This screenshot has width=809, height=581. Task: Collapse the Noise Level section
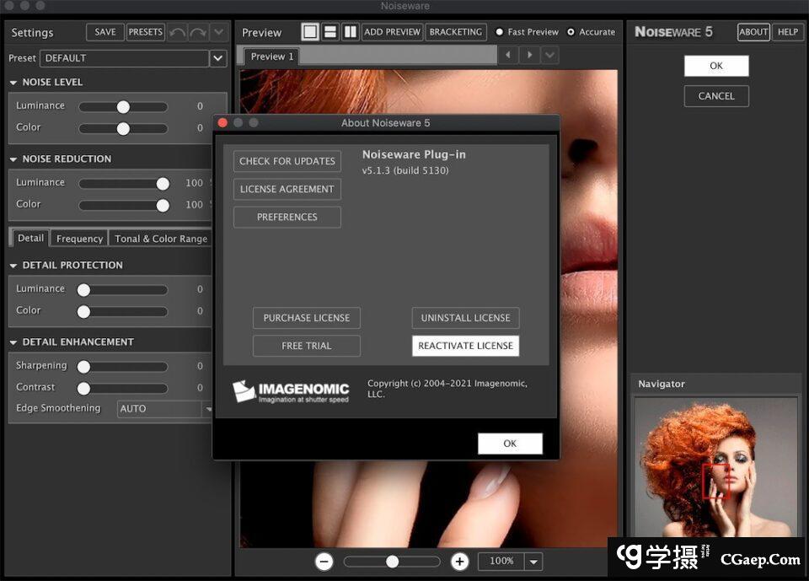13,83
